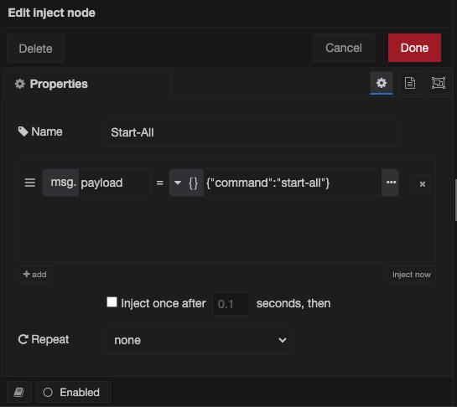
Task: Click the Name field containing Start-All
Action: click(252, 132)
